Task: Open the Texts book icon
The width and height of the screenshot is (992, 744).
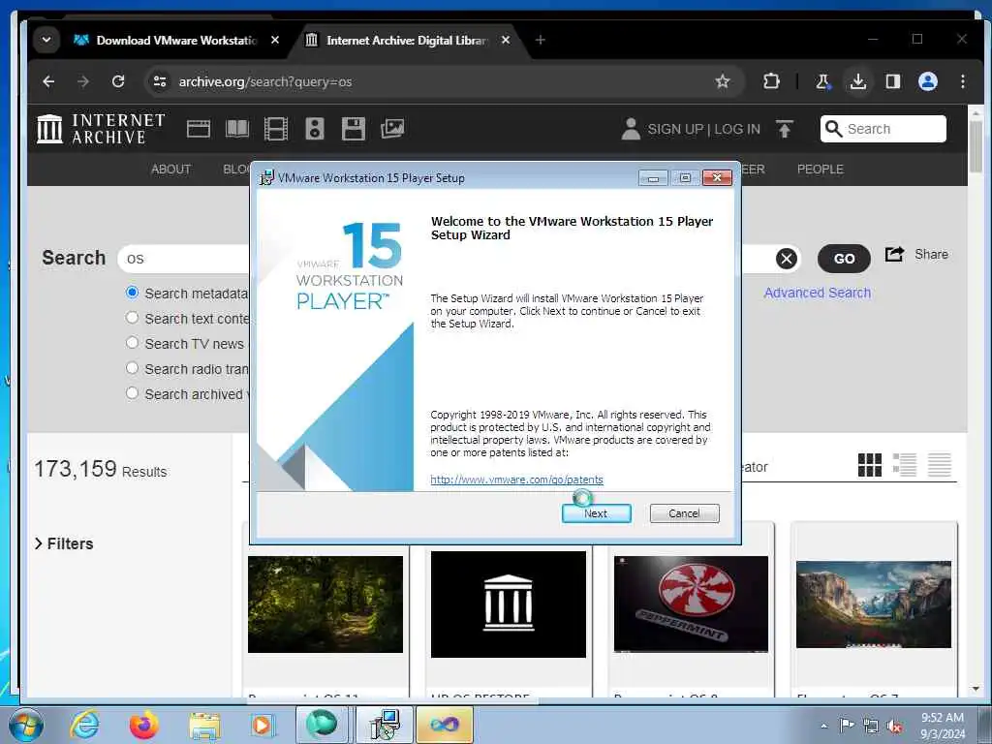Action: click(237, 129)
